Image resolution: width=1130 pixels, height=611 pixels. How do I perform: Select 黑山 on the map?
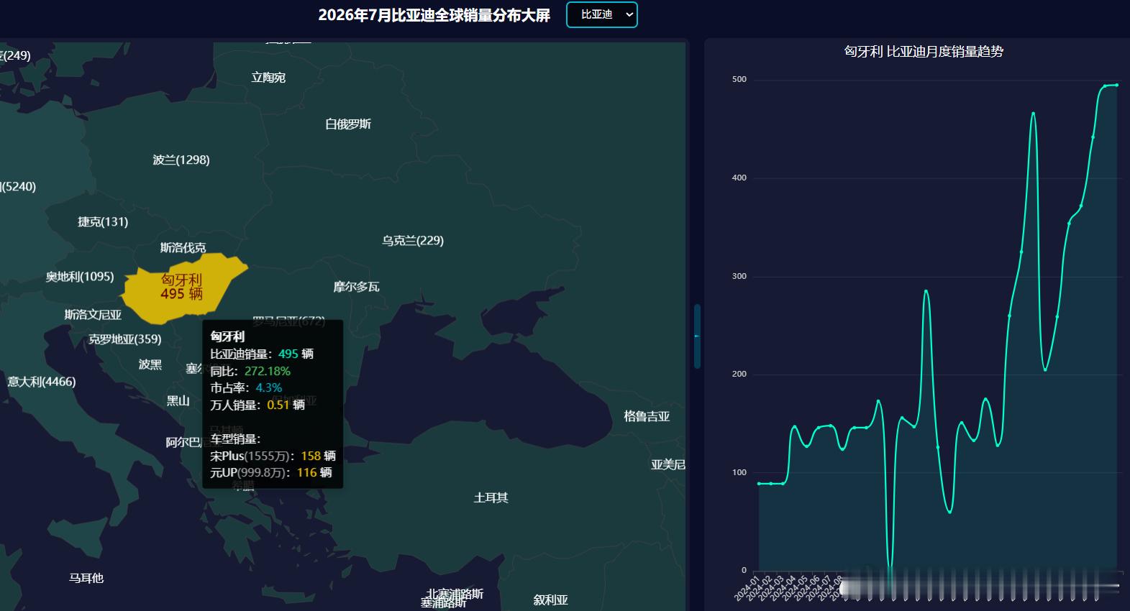coord(178,401)
